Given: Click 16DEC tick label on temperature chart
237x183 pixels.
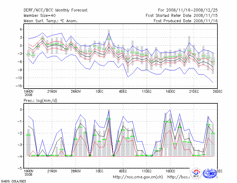Looking at the screenshot, I should [x=170, y=91].
